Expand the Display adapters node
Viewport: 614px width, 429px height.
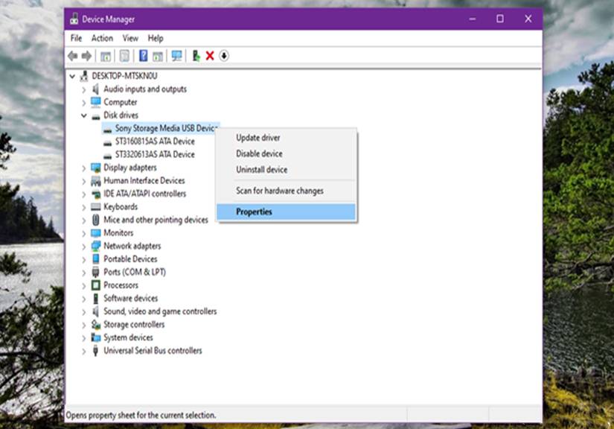tap(84, 168)
